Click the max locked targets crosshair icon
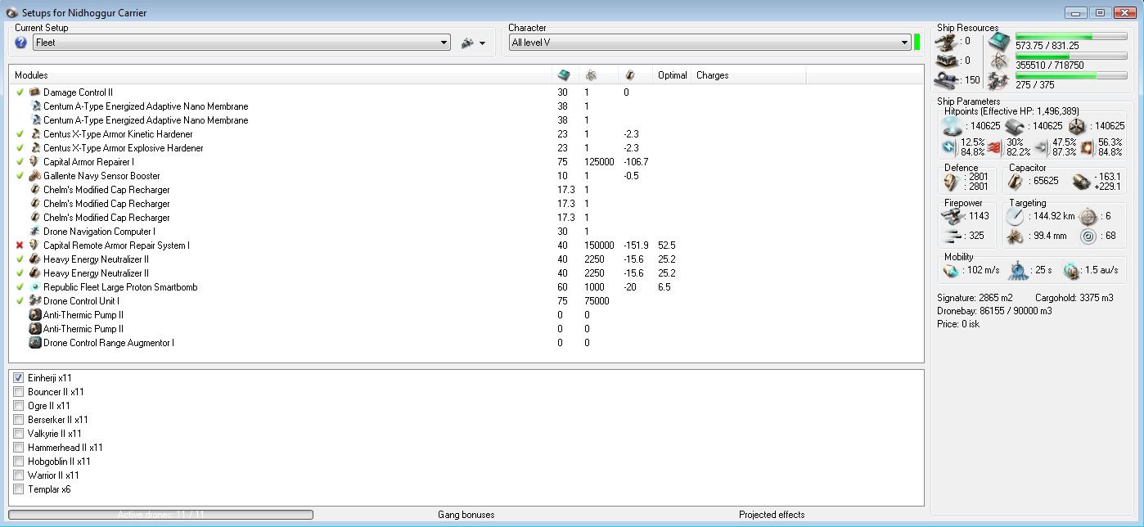 click(1088, 216)
